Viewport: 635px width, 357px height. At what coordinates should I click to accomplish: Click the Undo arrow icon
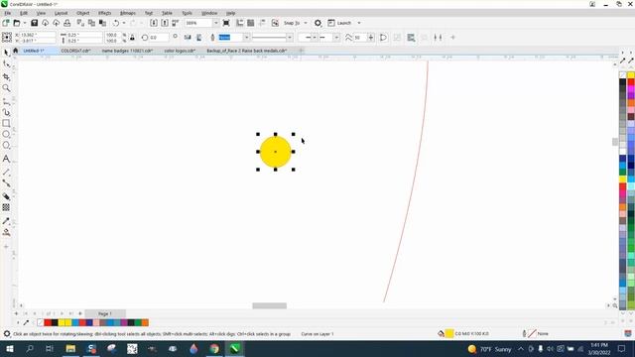tap(116, 23)
